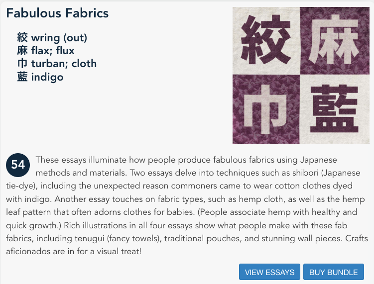Click the 麻 character in the kanji list

pos(22,51)
